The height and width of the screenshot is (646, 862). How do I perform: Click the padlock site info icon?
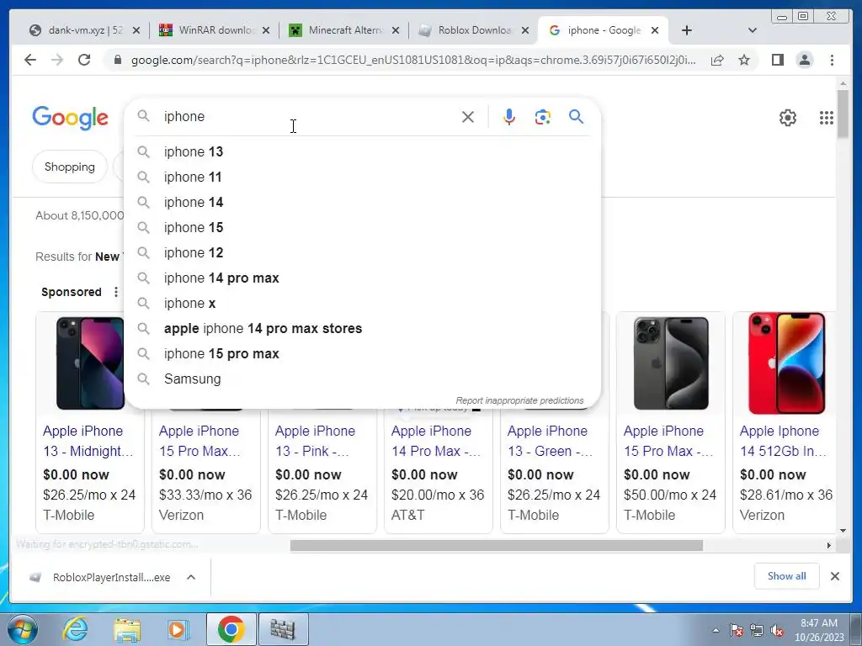117,60
